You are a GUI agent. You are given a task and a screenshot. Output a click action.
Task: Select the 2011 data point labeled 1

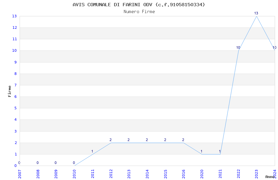(93, 154)
